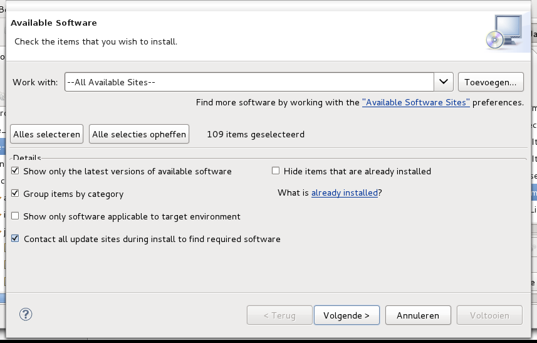Open the Work with sites dropdown arrow

click(x=444, y=82)
